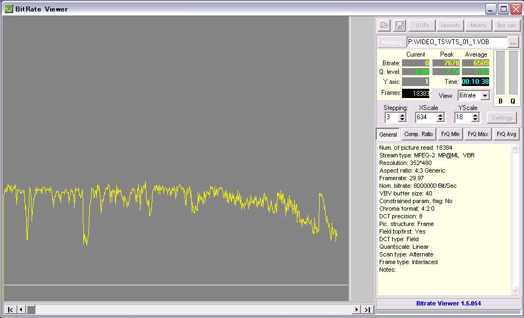This screenshot has width=524, height=318.
Task: Click the 'Stream type: MPEG-2 MP@ML VBR' line
Action: click(x=426, y=155)
